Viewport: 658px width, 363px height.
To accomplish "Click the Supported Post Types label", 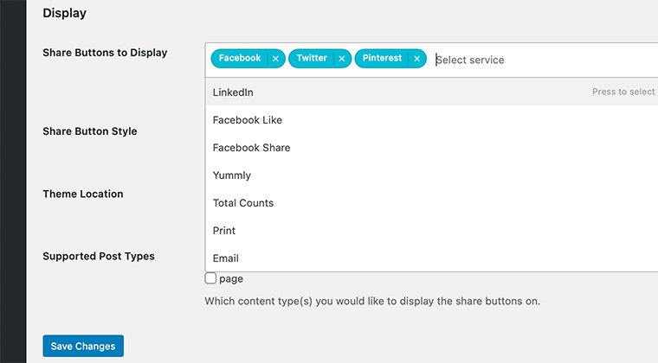I will tap(99, 257).
